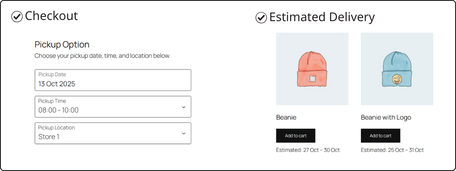Image resolution: width=456 pixels, height=171 pixels.
Task: Click the orange beanie hat illustration
Action: click(x=312, y=69)
